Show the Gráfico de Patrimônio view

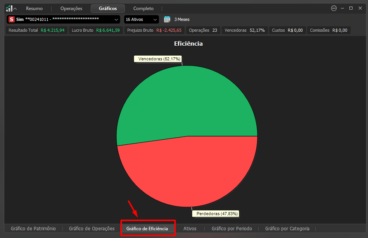33,229
